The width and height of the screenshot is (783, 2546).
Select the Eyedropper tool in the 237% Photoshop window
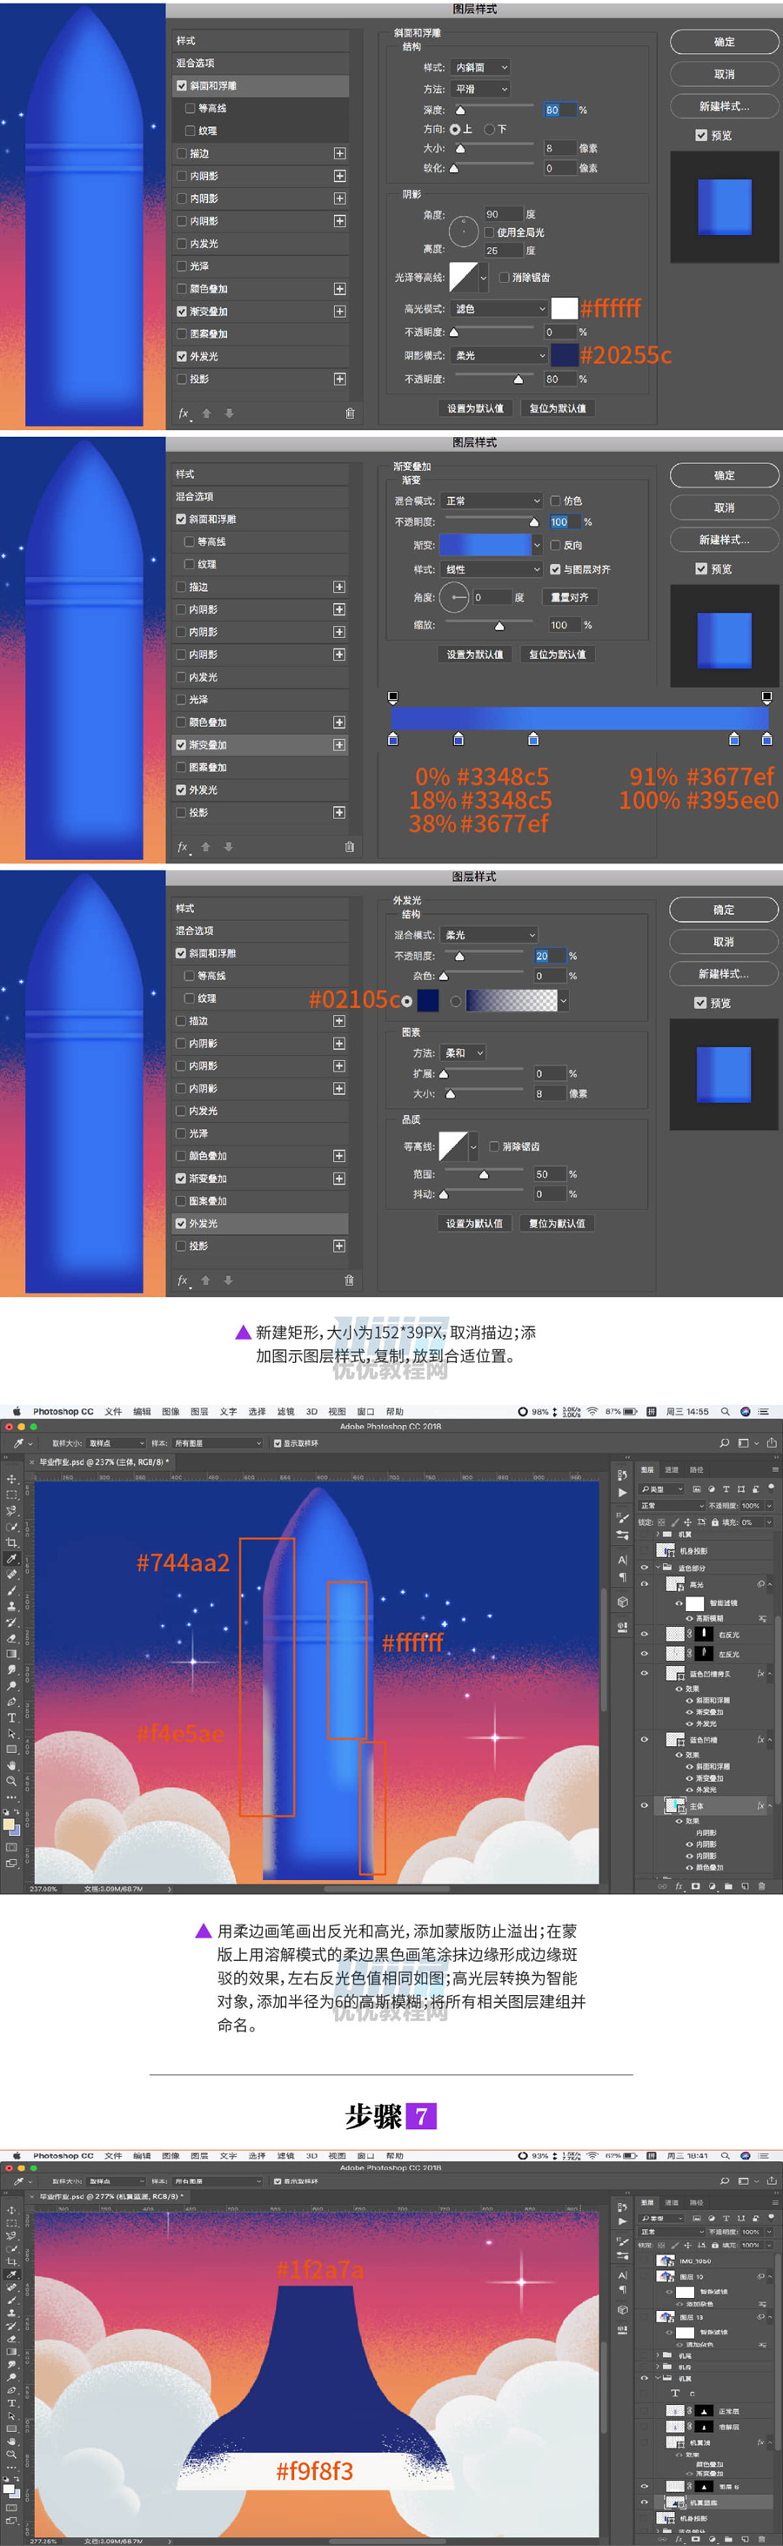tap(12, 1560)
